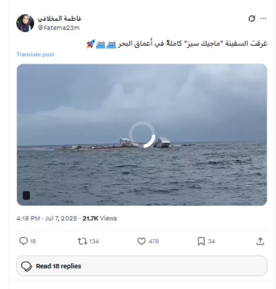Click the 21.7K Views counter

pos(99,218)
